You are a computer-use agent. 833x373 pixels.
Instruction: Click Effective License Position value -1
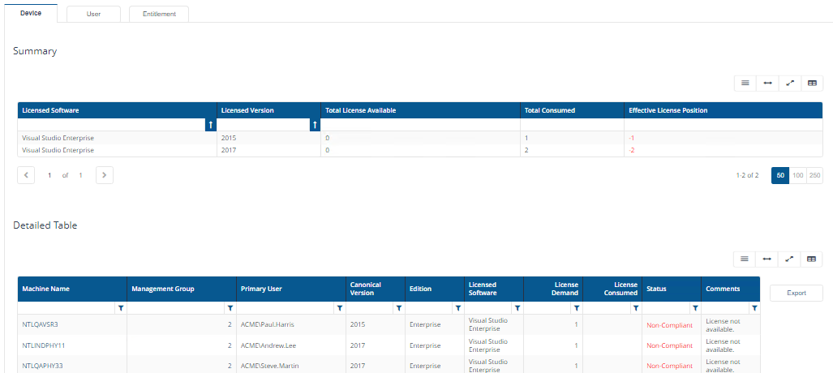click(x=632, y=138)
